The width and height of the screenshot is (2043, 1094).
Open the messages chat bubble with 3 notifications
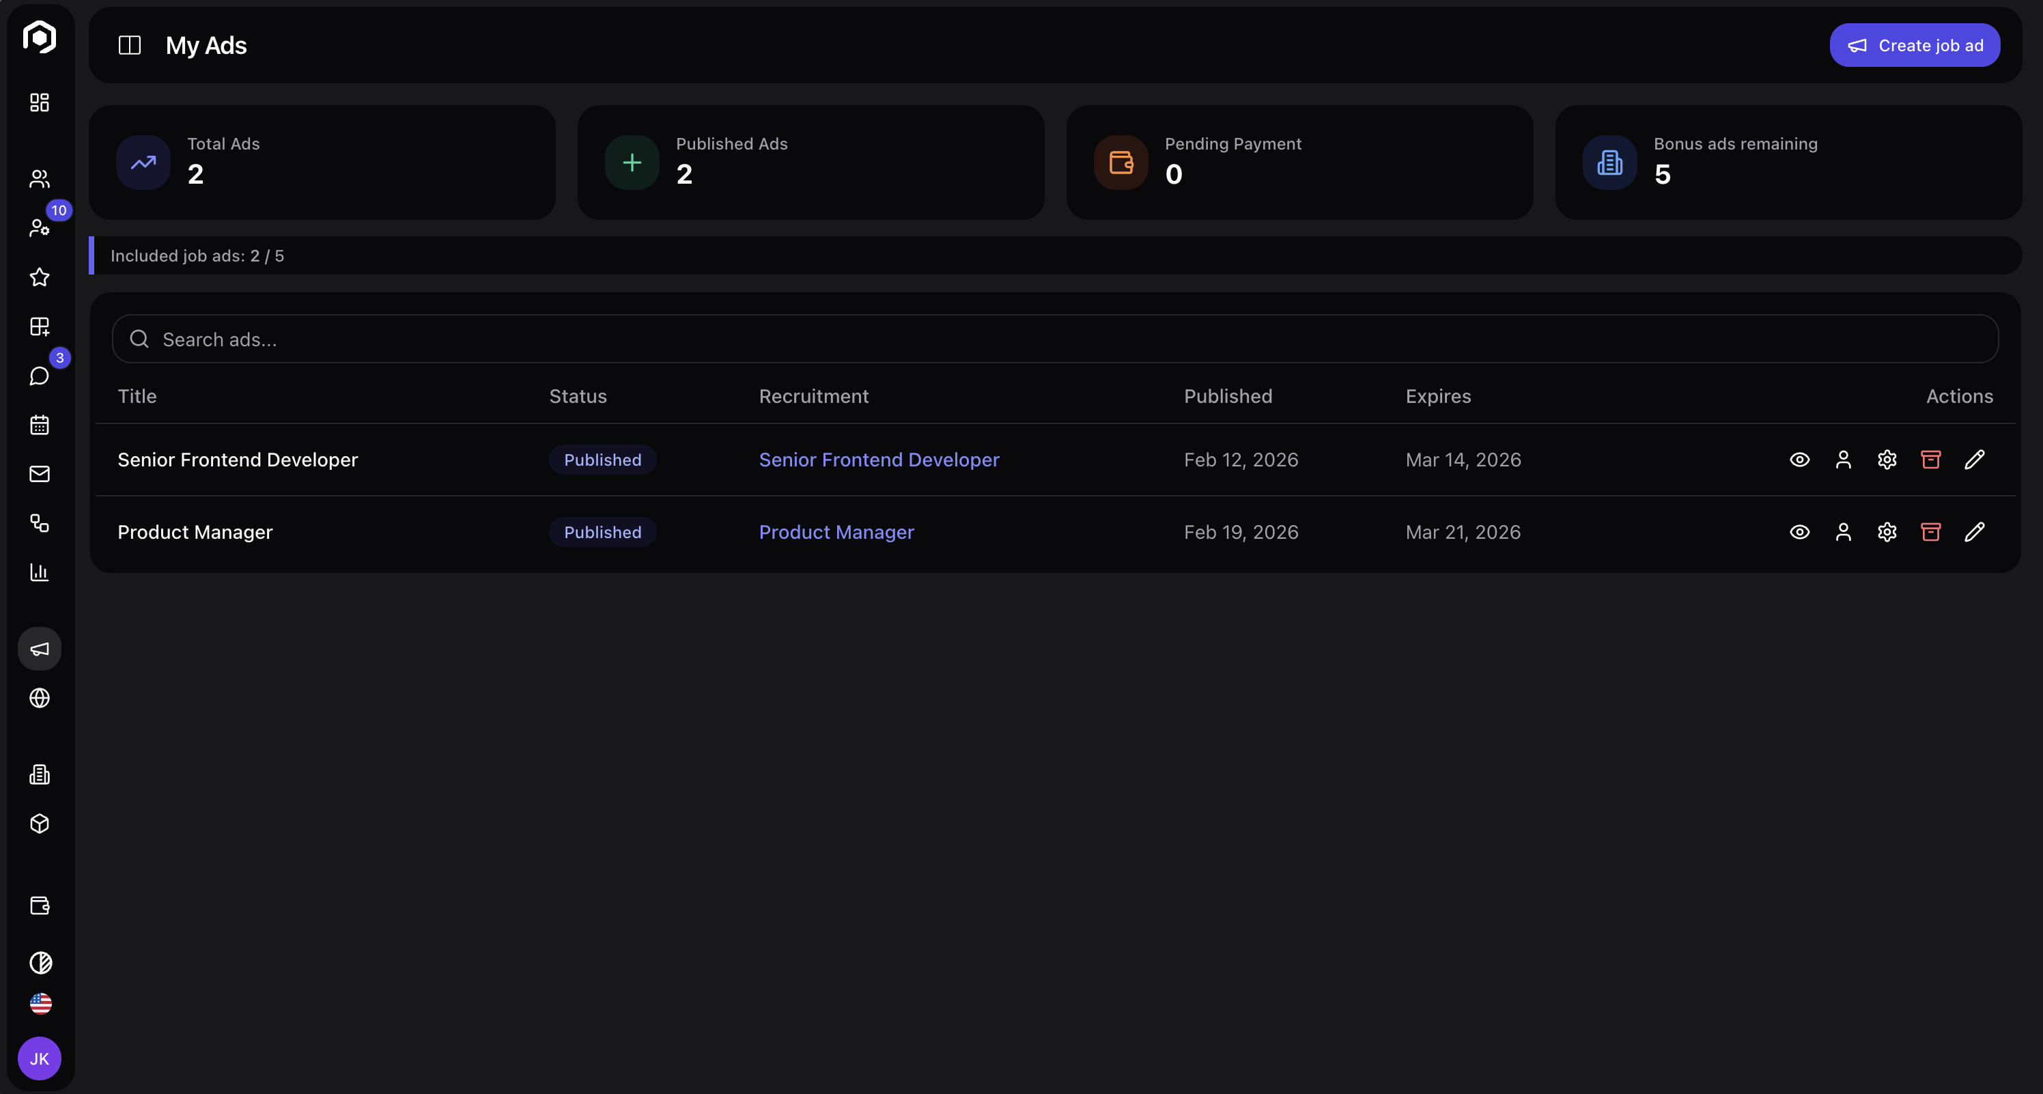click(x=39, y=376)
